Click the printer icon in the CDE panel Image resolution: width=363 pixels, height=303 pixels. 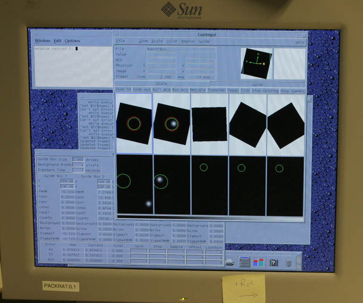(230, 262)
